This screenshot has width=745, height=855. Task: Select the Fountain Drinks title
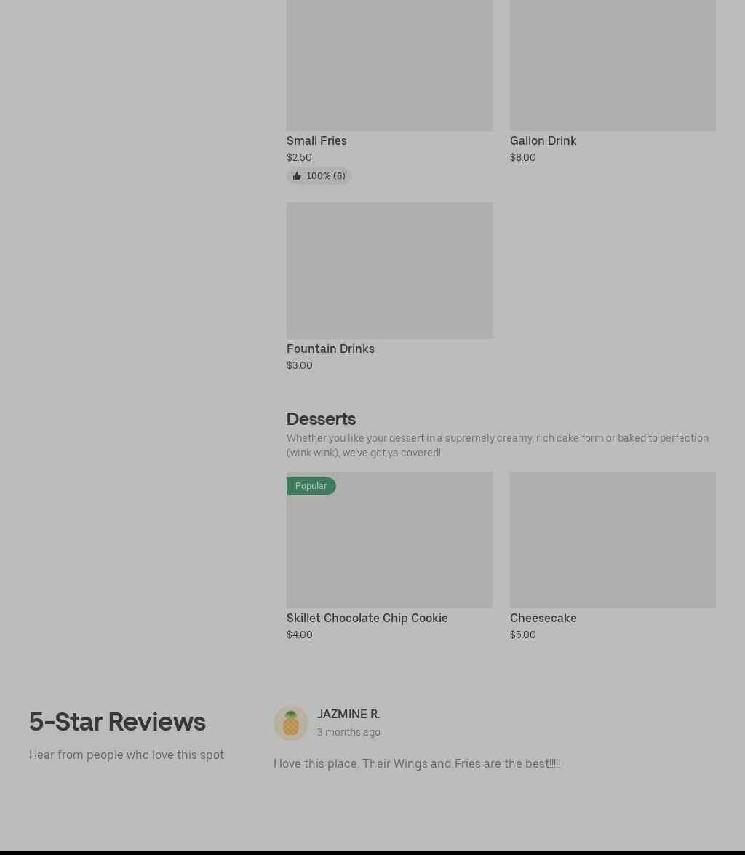[x=330, y=349]
